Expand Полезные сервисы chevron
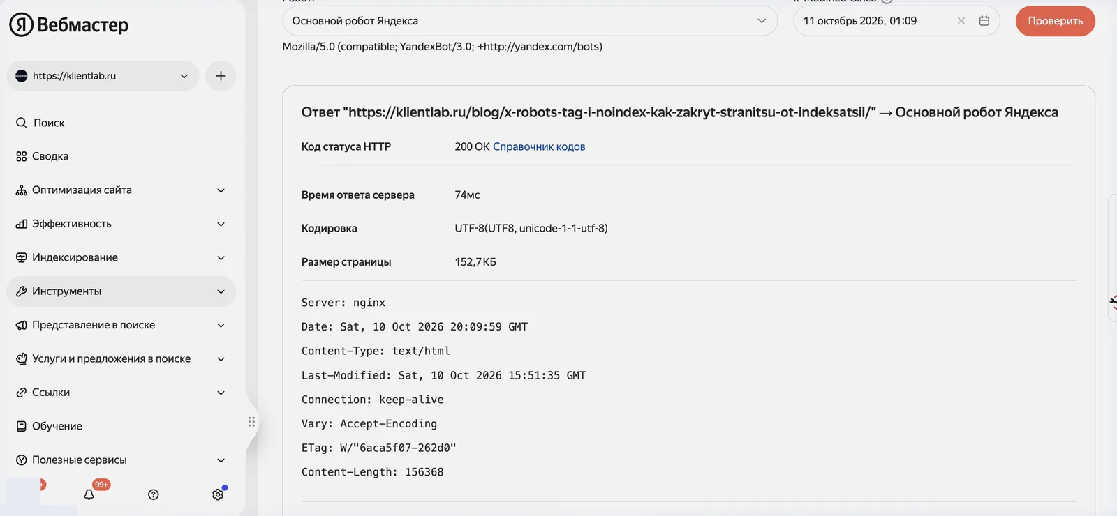This screenshot has width=1117, height=516. [221, 460]
